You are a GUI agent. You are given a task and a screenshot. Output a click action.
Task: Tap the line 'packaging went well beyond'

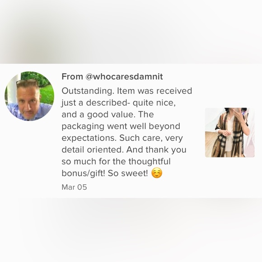pos(121,126)
